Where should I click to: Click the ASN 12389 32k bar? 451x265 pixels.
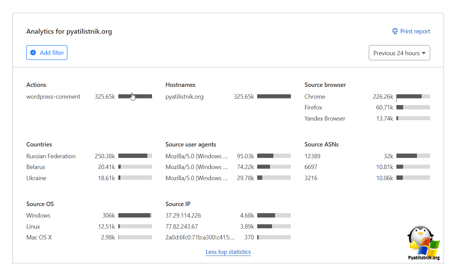tap(413, 156)
